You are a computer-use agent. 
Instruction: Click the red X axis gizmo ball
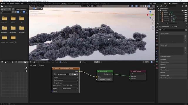147,15
